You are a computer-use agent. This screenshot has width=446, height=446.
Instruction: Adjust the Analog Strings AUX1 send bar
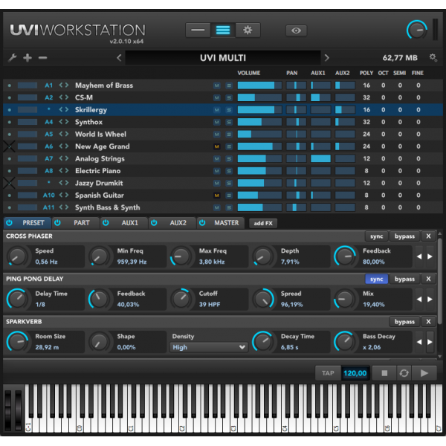(x=320, y=158)
